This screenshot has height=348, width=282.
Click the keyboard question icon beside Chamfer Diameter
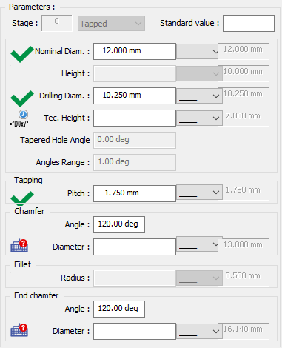[x=19, y=246]
